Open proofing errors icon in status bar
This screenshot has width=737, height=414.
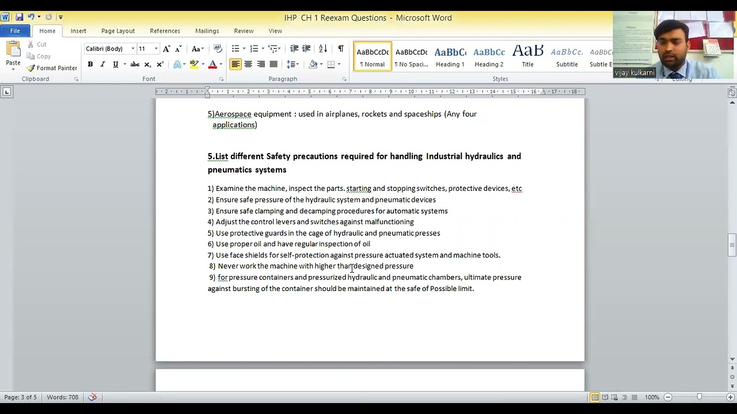coord(92,397)
